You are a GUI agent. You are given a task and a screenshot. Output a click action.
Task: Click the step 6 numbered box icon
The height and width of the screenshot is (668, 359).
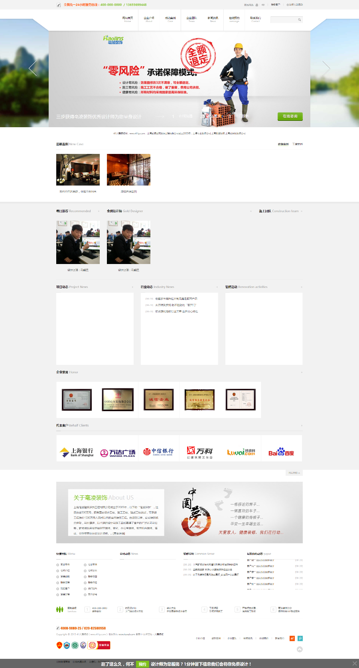point(273,609)
